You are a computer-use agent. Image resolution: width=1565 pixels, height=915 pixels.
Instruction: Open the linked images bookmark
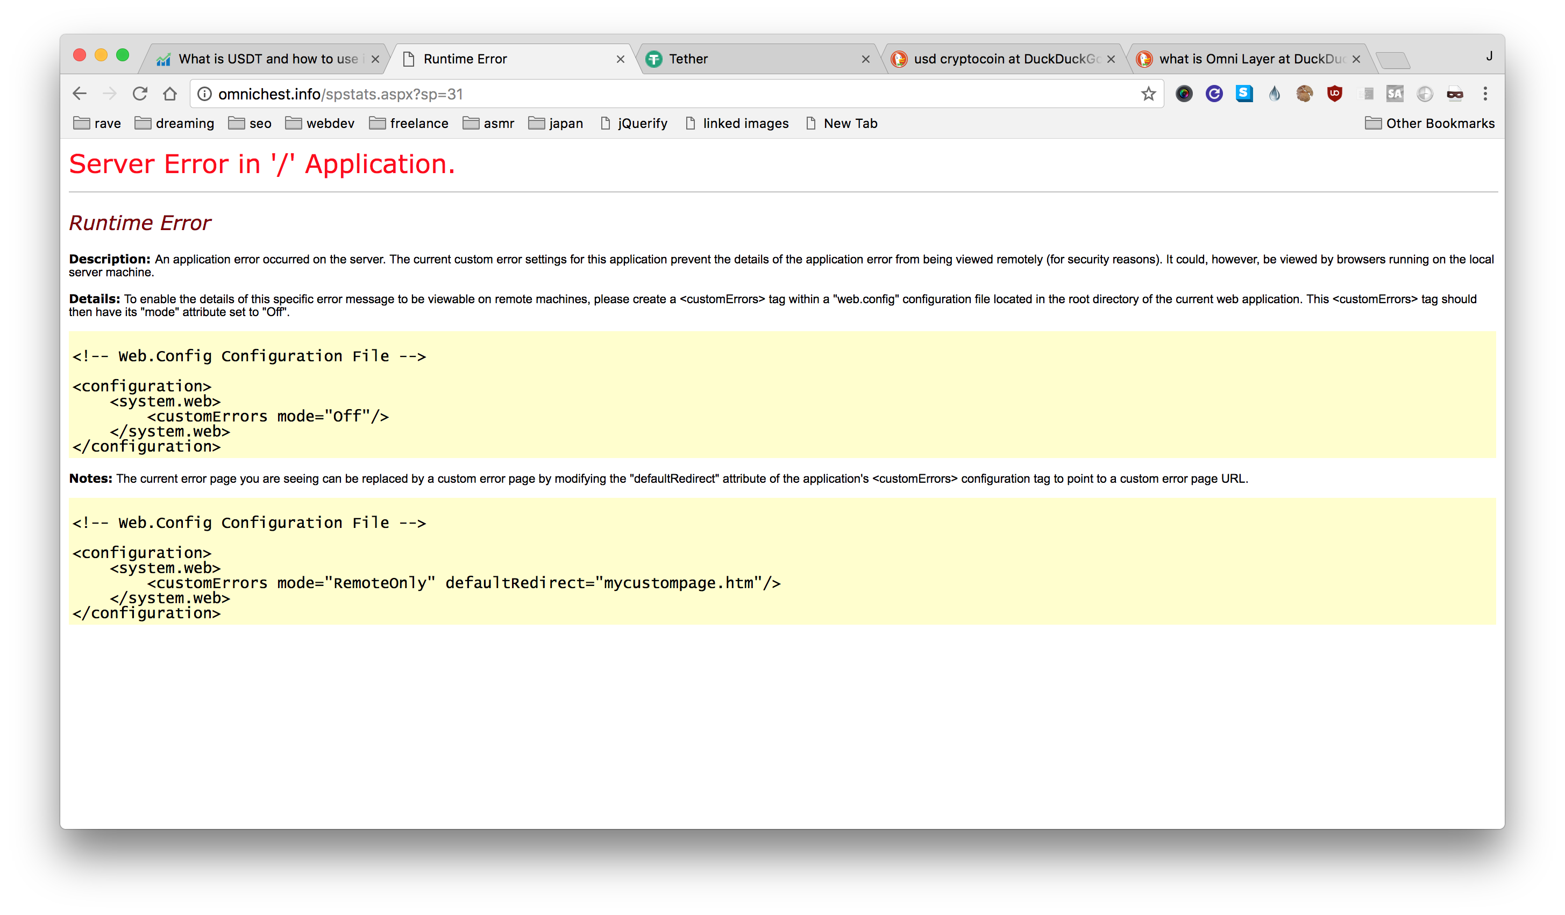point(737,124)
